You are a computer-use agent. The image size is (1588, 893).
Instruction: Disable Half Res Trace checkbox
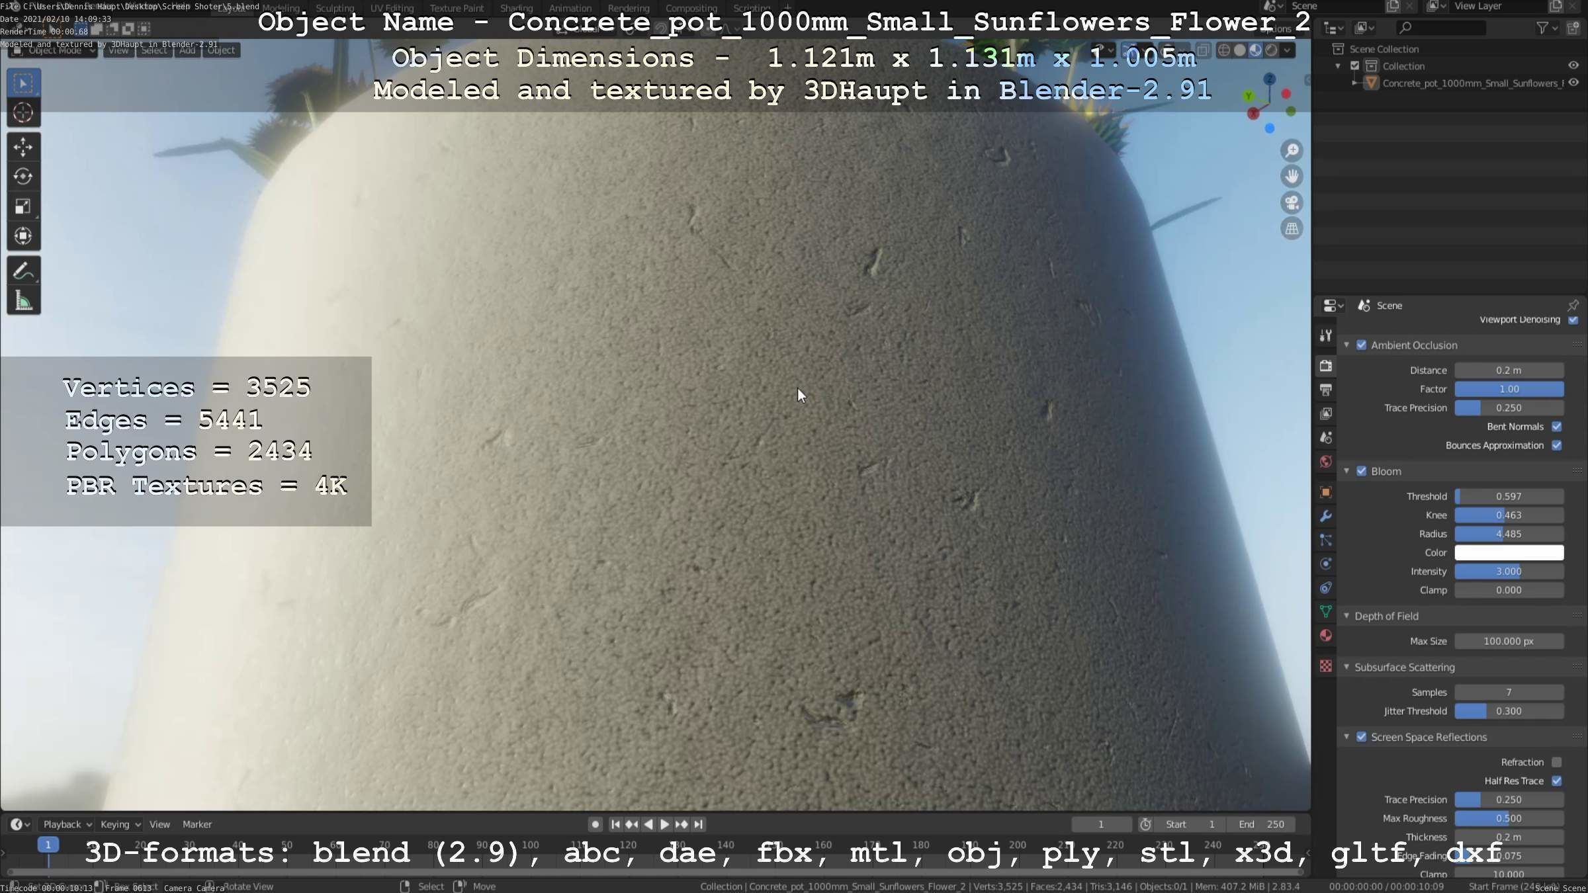click(x=1557, y=781)
